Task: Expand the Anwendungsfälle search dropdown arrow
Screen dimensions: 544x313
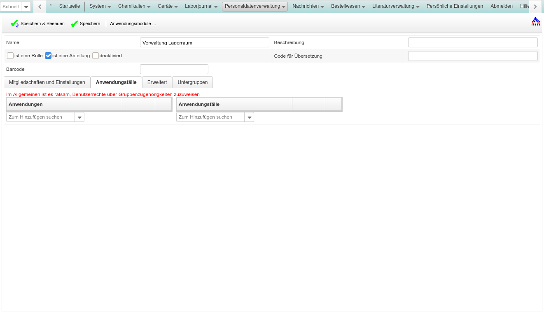Action: (249, 117)
